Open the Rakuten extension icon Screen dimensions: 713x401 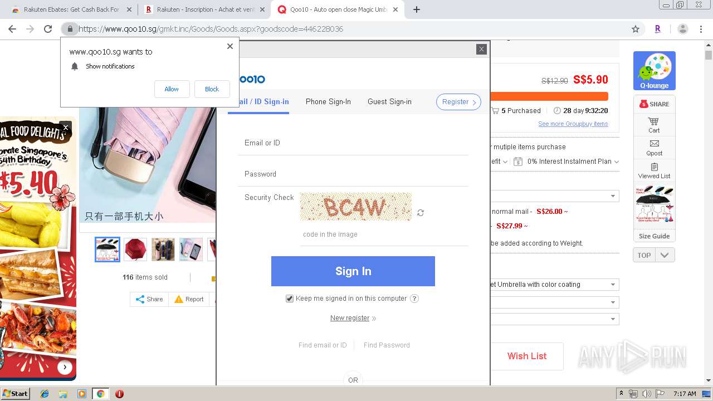click(x=657, y=29)
